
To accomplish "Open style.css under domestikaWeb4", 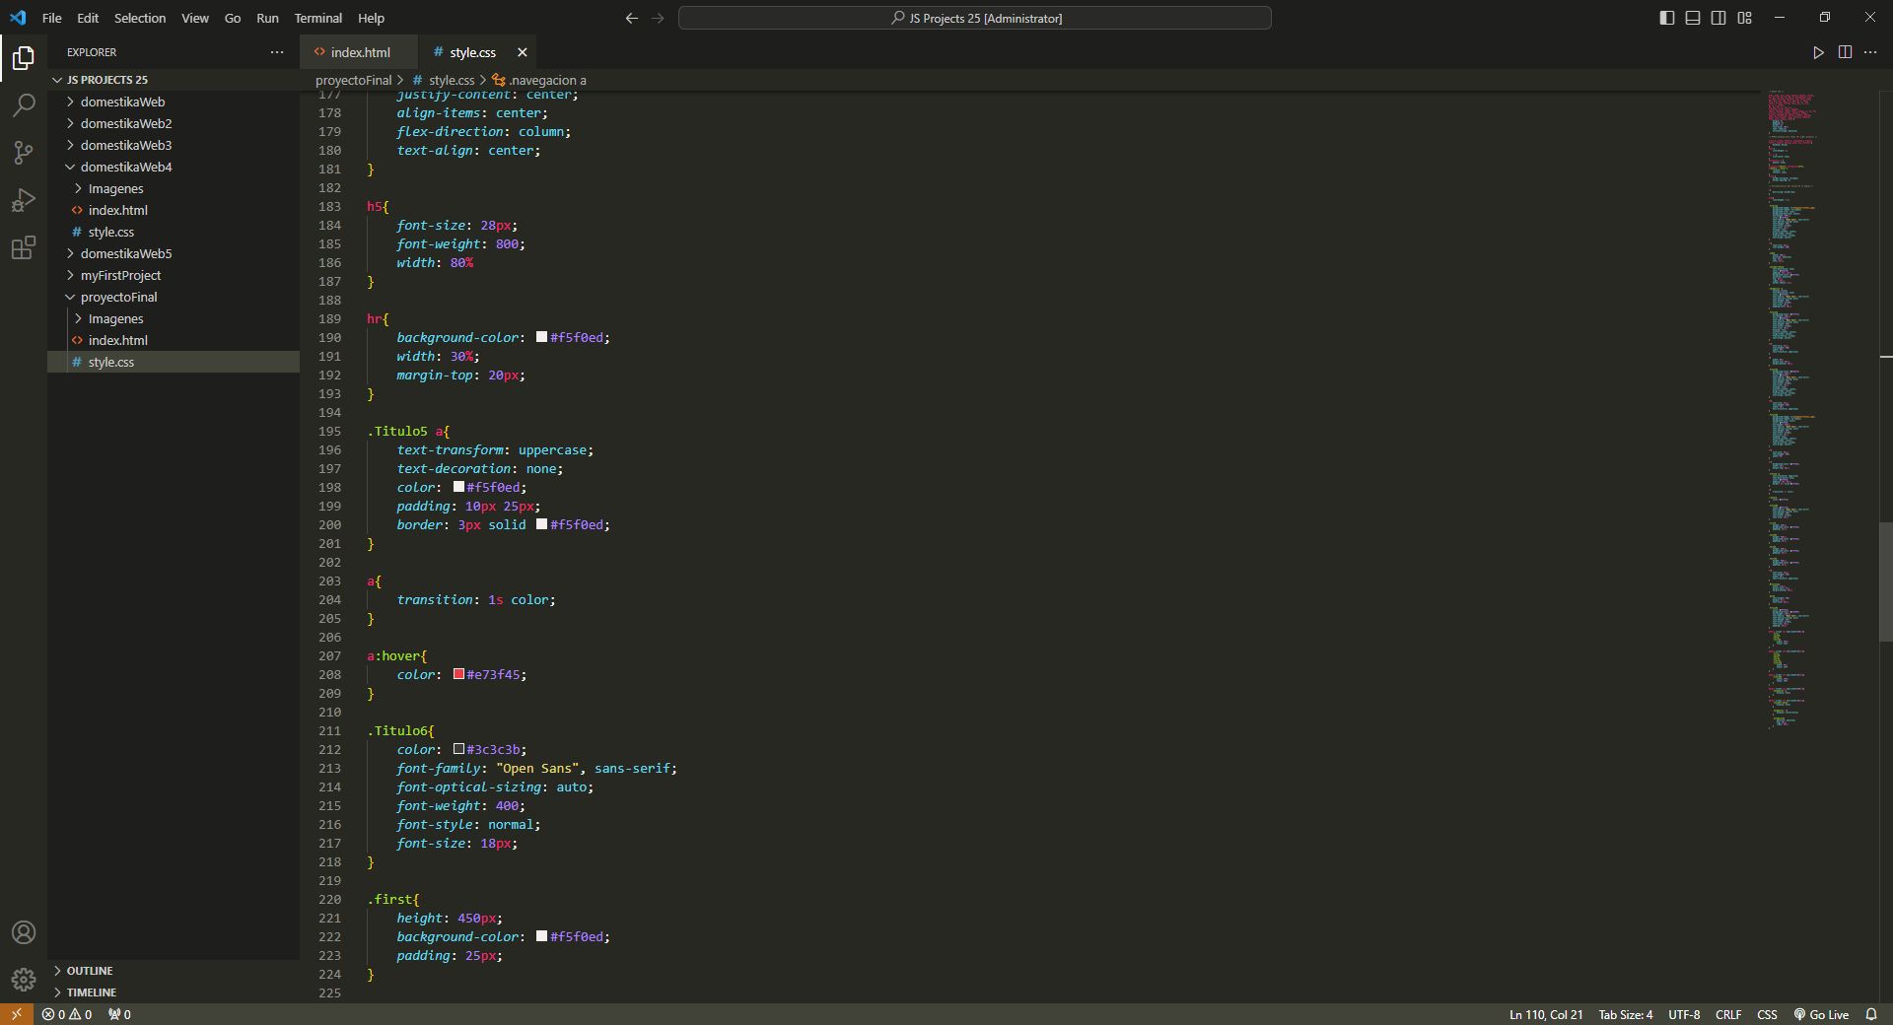I will [174, 232].
